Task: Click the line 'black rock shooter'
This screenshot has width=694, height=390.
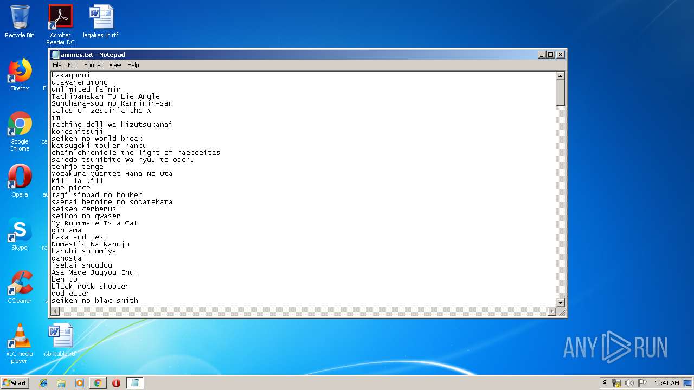Action: (91, 287)
